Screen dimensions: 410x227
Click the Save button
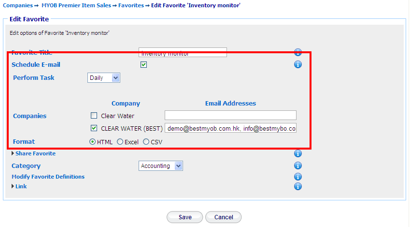pos(185,217)
